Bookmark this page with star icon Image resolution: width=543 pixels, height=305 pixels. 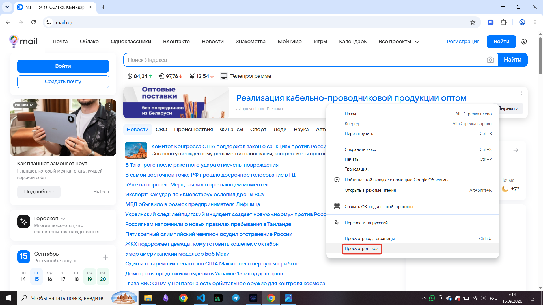pos(473,22)
